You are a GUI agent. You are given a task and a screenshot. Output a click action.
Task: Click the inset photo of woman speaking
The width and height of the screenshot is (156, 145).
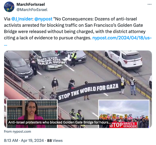coord(32,114)
